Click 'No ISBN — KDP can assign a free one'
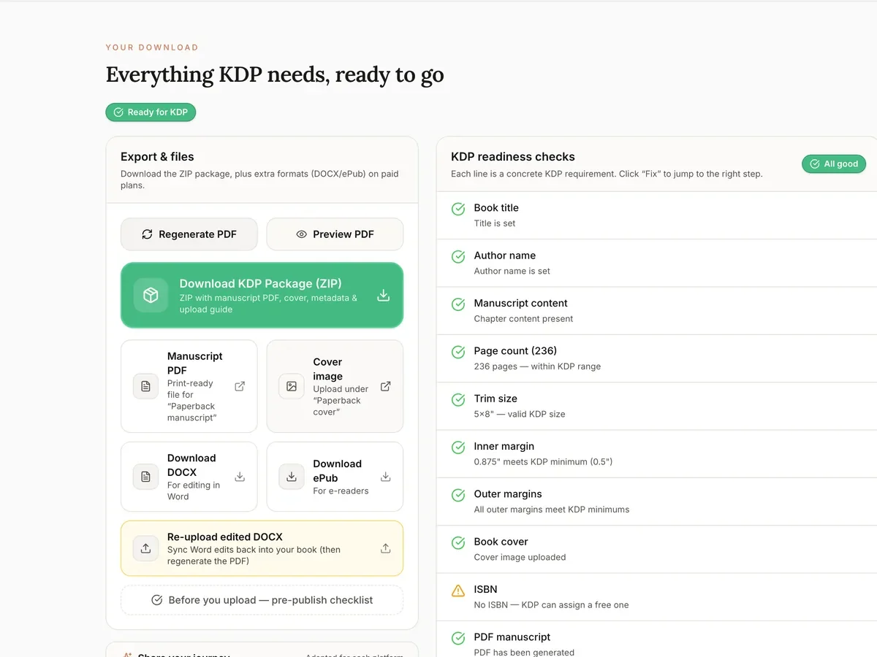Image resolution: width=877 pixels, height=657 pixels. coord(551,605)
